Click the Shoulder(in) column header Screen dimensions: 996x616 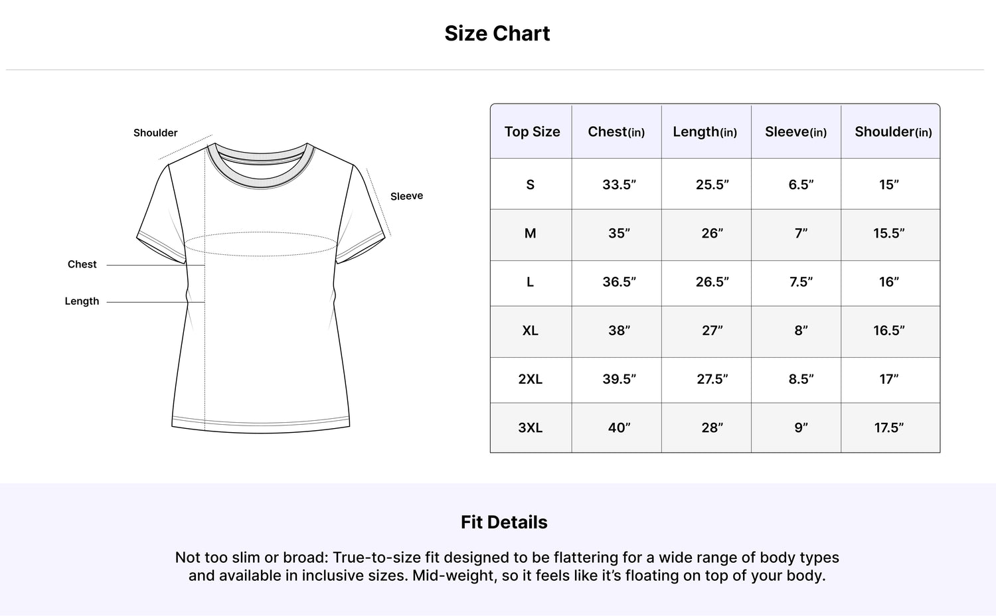pos(893,131)
